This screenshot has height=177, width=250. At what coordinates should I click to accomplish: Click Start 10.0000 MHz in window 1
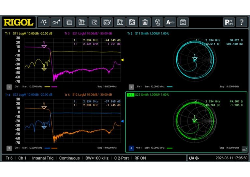32,87
